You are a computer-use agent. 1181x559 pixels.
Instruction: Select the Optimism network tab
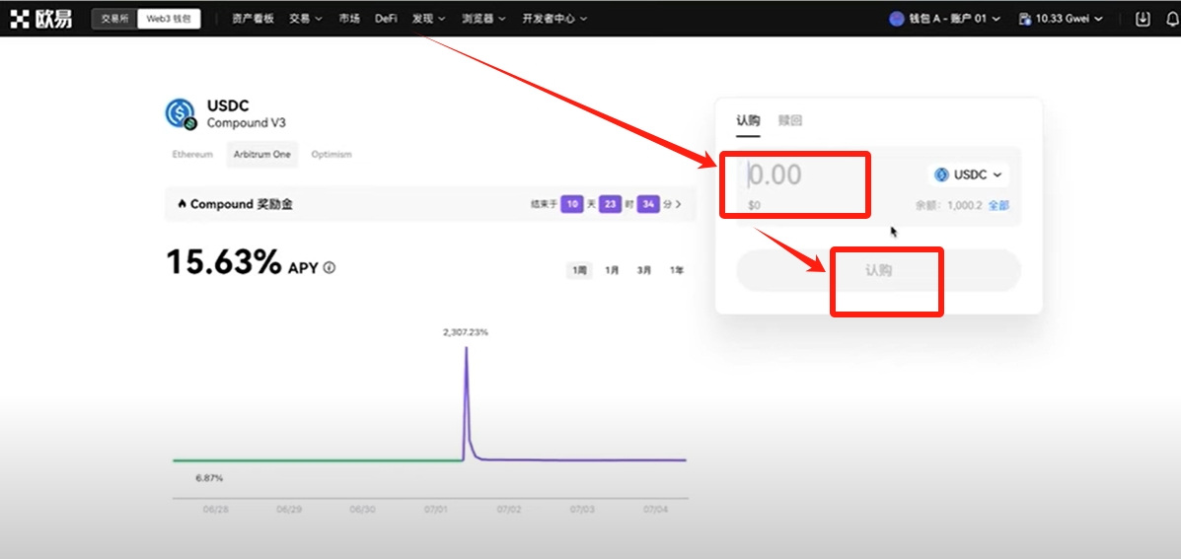tap(332, 154)
